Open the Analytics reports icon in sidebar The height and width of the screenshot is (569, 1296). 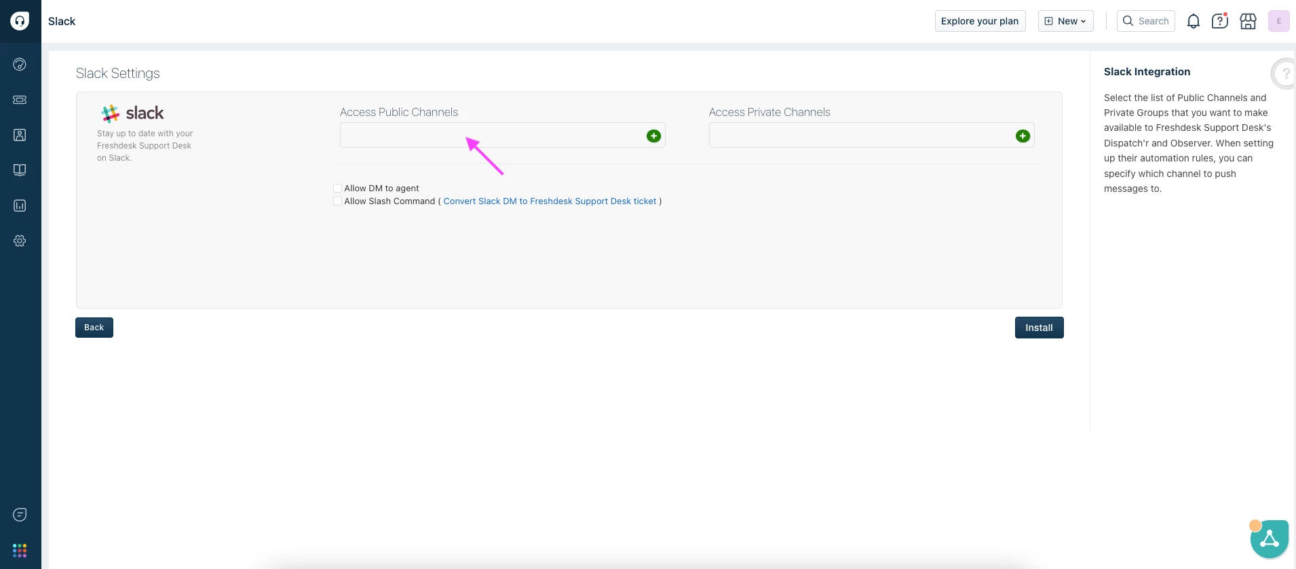(x=20, y=205)
